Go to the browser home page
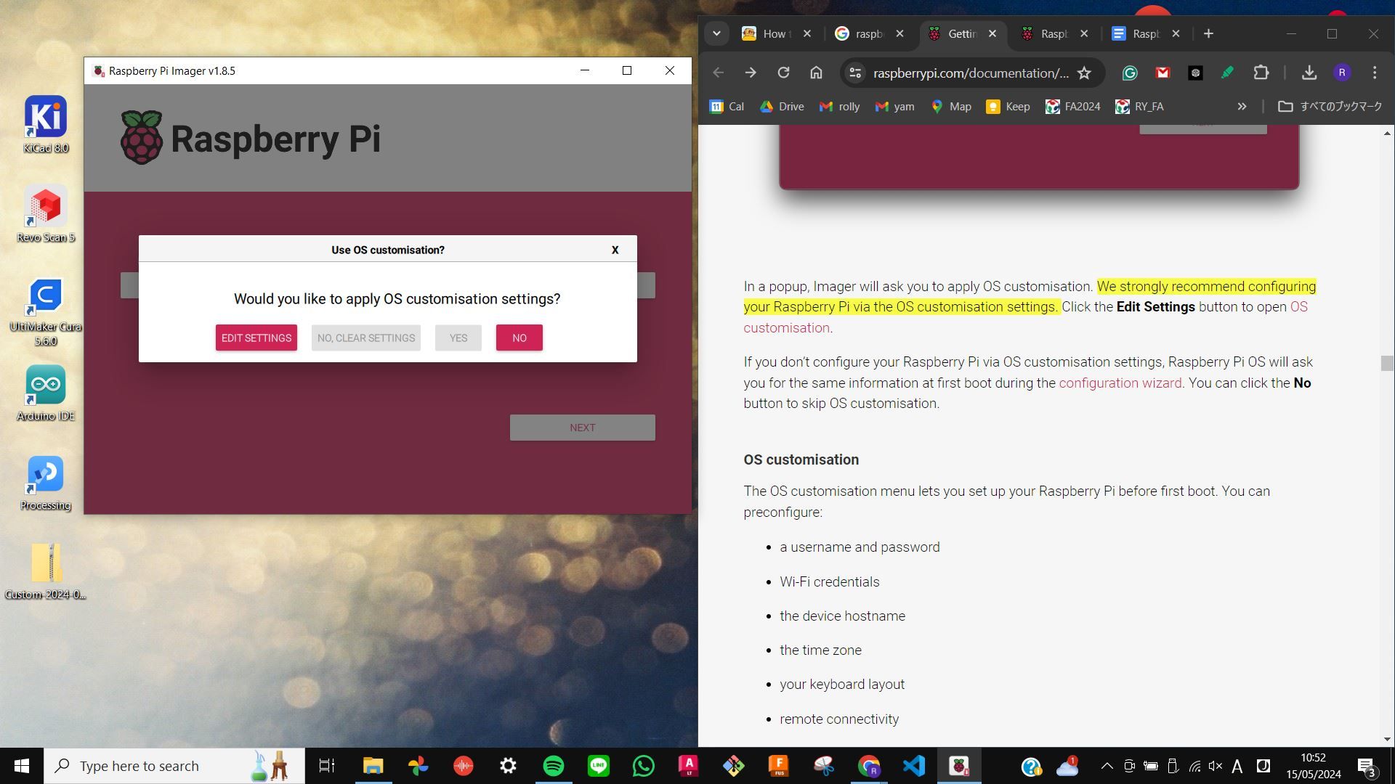This screenshot has height=784, width=1395. [816, 73]
